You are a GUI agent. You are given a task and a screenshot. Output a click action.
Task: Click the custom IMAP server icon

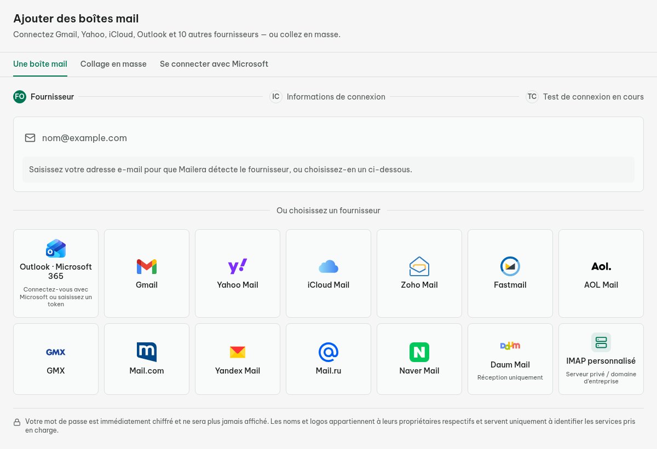[x=601, y=342]
